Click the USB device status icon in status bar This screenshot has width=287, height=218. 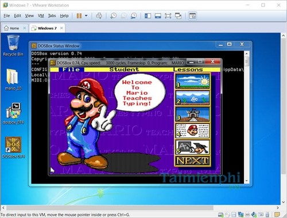267,215
